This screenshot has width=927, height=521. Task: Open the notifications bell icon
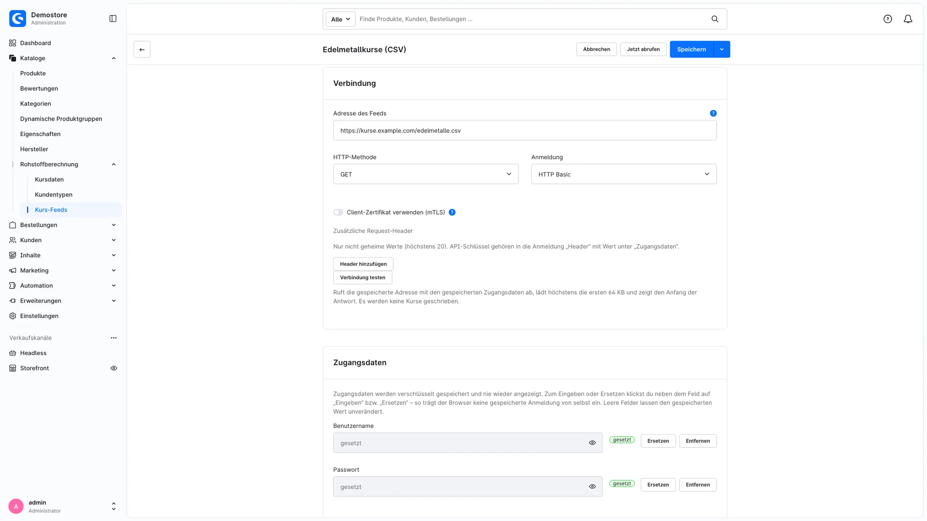tap(908, 19)
